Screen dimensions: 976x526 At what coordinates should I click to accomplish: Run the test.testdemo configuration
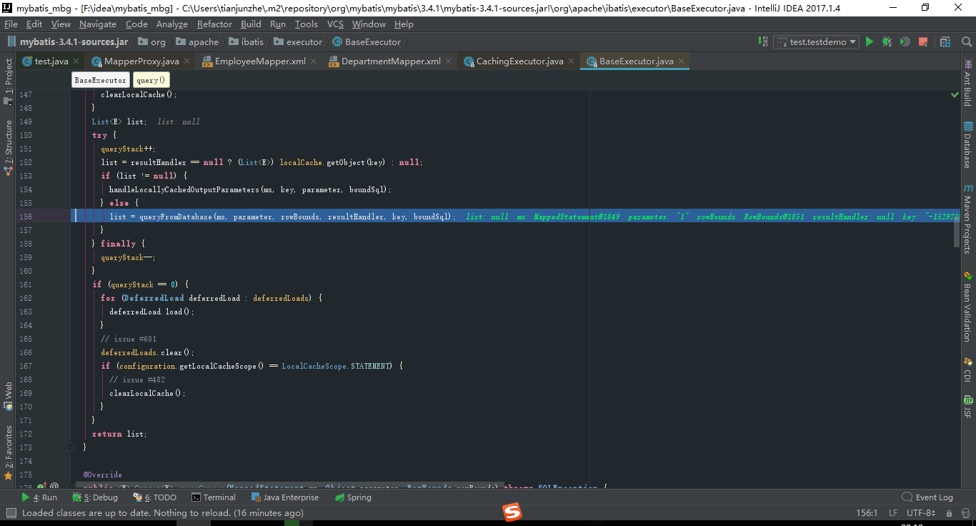point(870,41)
